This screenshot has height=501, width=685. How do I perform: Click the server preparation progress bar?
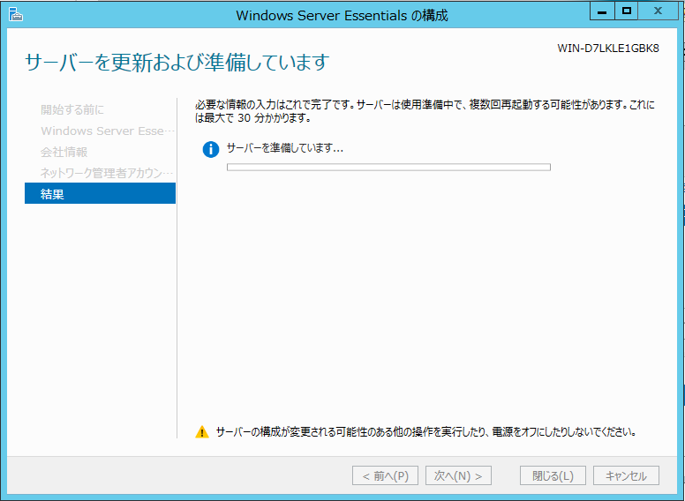coord(388,167)
